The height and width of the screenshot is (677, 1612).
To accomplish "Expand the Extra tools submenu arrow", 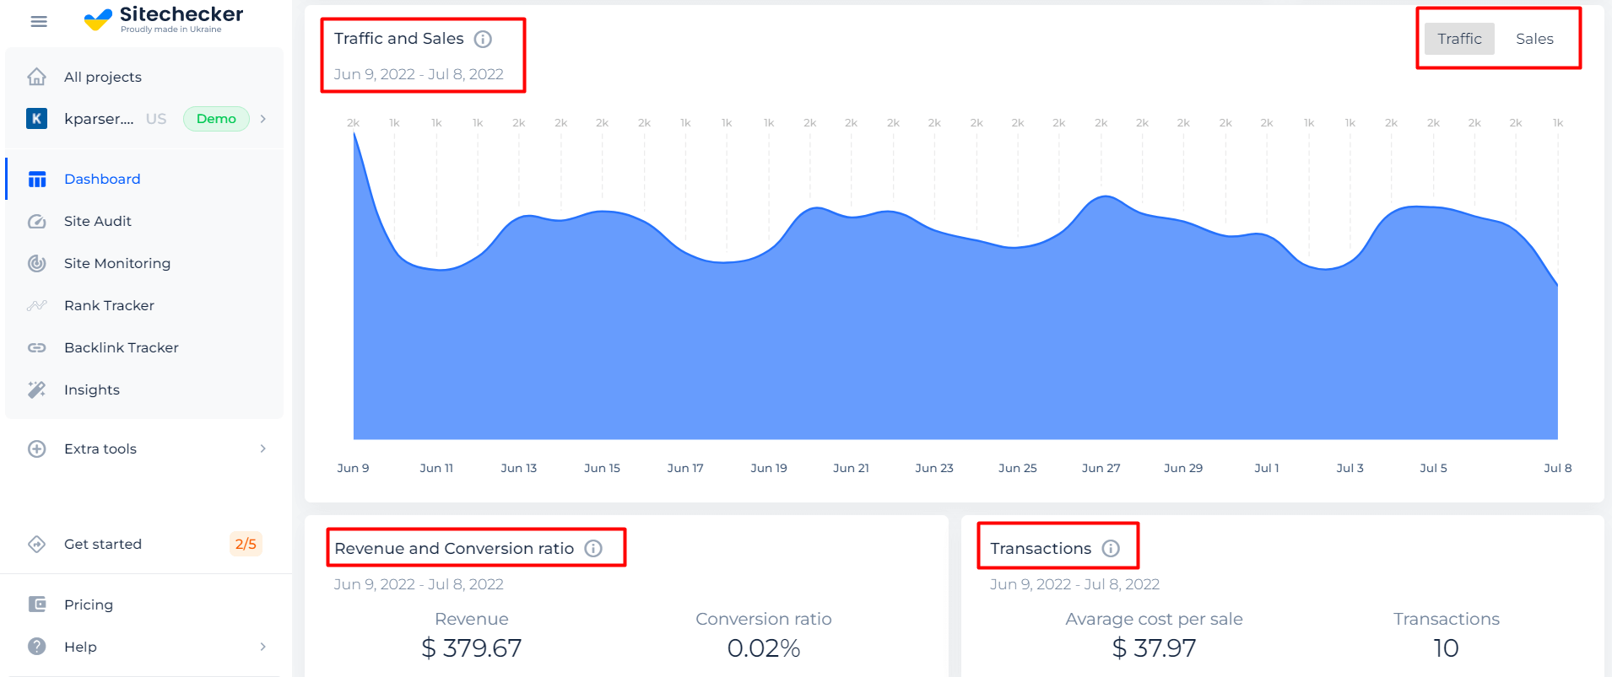I will click(263, 449).
